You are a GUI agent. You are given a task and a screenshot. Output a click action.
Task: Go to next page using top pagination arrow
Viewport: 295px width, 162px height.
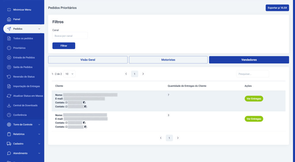143,74
